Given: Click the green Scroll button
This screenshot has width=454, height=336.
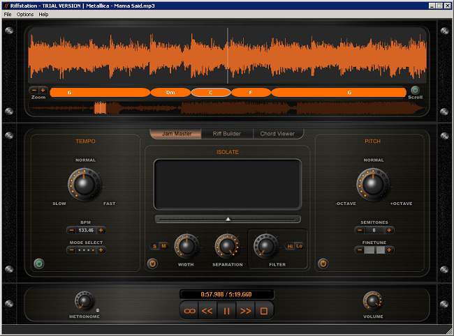Looking at the screenshot, I should pyautogui.click(x=415, y=91).
